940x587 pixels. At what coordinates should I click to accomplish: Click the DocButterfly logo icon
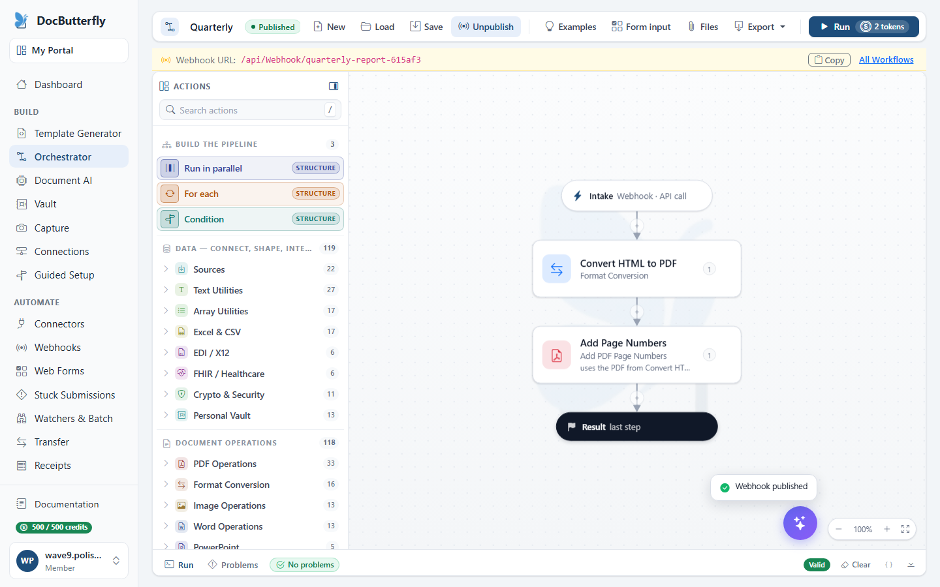click(22, 20)
